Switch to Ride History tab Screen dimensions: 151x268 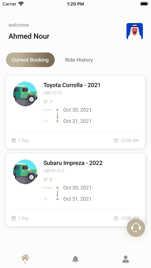tap(79, 60)
